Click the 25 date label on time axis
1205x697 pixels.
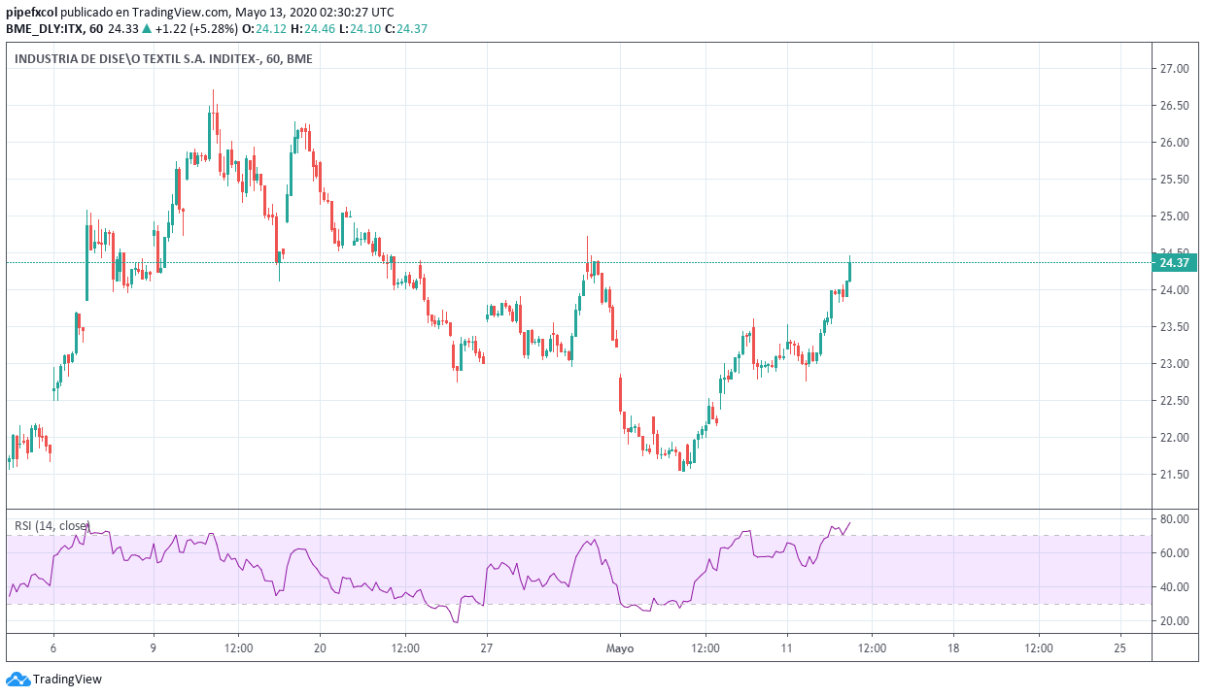point(1119,647)
